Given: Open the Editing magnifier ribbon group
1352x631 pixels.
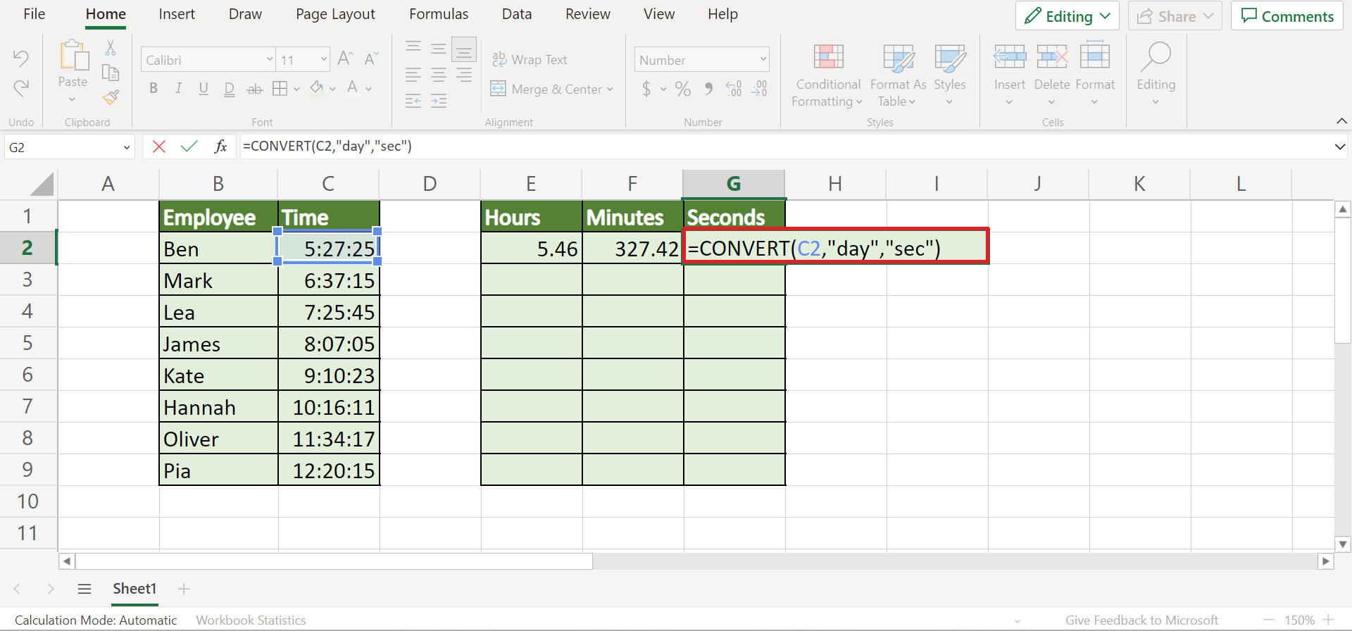Looking at the screenshot, I should point(1156,74).
